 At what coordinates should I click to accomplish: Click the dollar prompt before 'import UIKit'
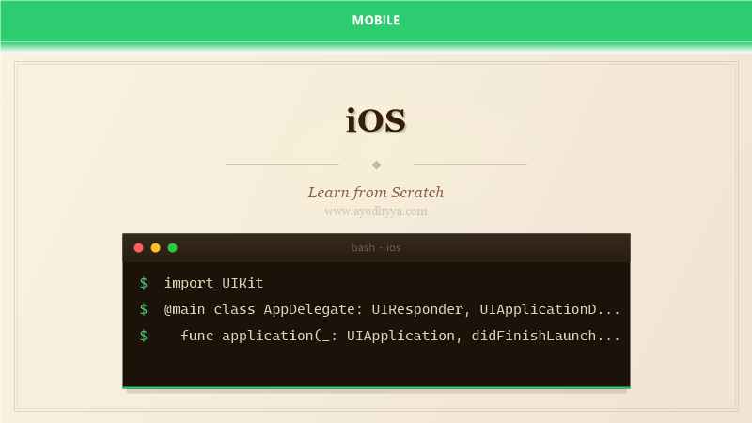(144, 283)
